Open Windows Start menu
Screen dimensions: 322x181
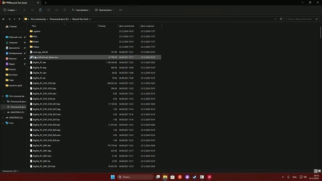113,177
